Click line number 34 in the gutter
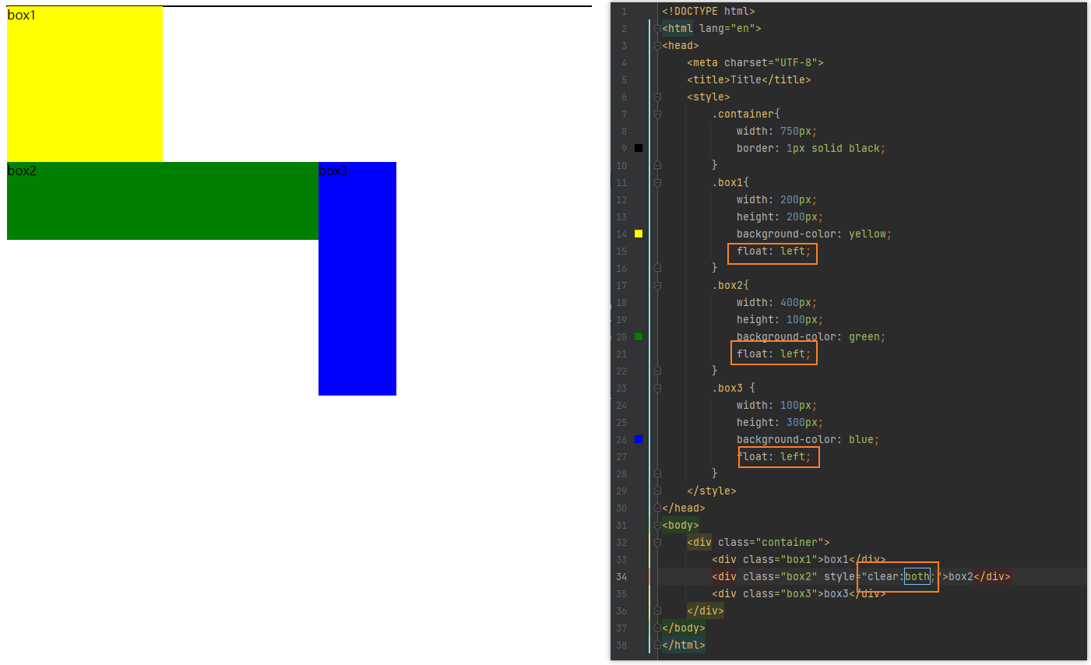 [621, 577]
